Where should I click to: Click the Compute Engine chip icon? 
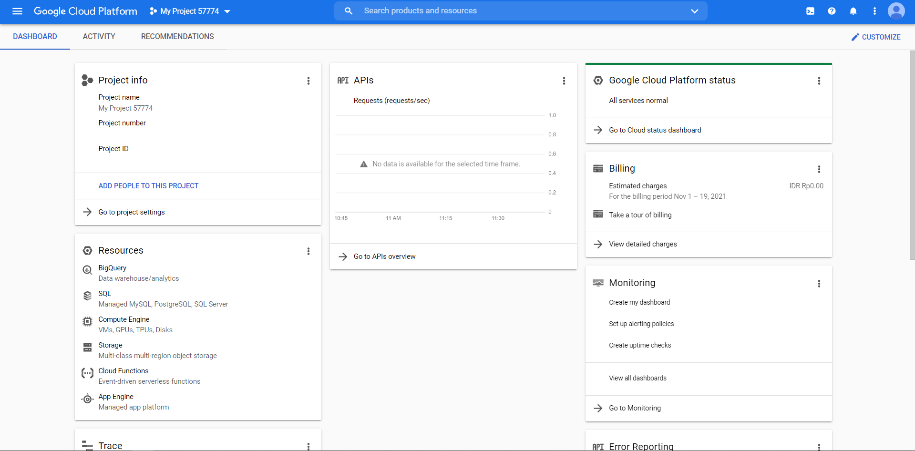point(87,321)
